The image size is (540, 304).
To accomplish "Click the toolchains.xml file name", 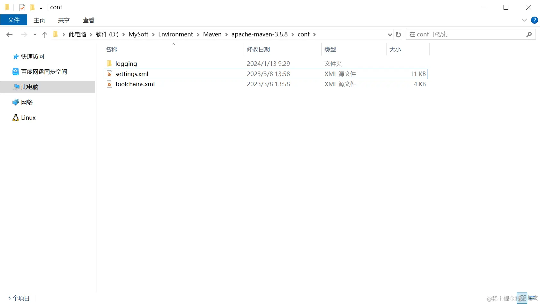I will (x=135, y=84).
